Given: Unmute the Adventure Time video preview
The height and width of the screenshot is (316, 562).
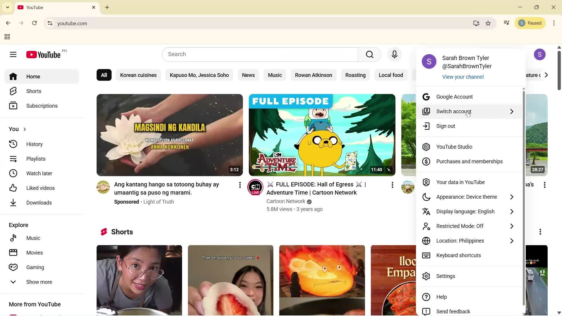Looking at the screenshot, I should point(389,170).
